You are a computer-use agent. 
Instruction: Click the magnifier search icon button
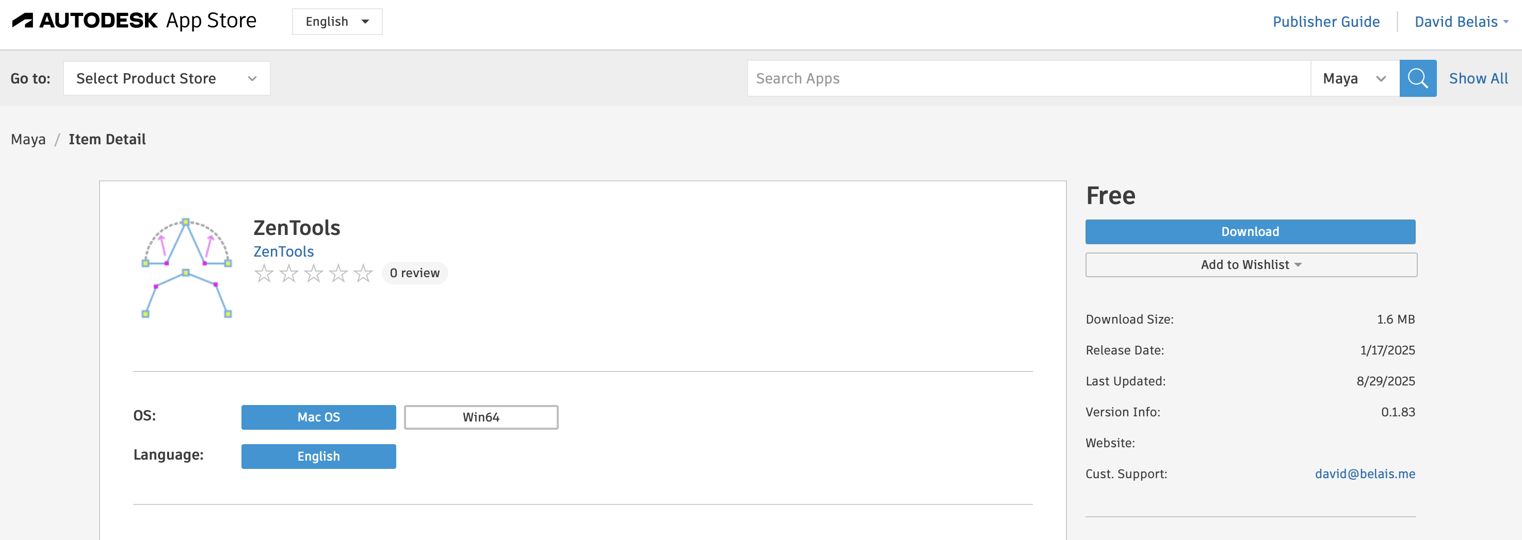pyautogui.click(x=1417, y=78)
